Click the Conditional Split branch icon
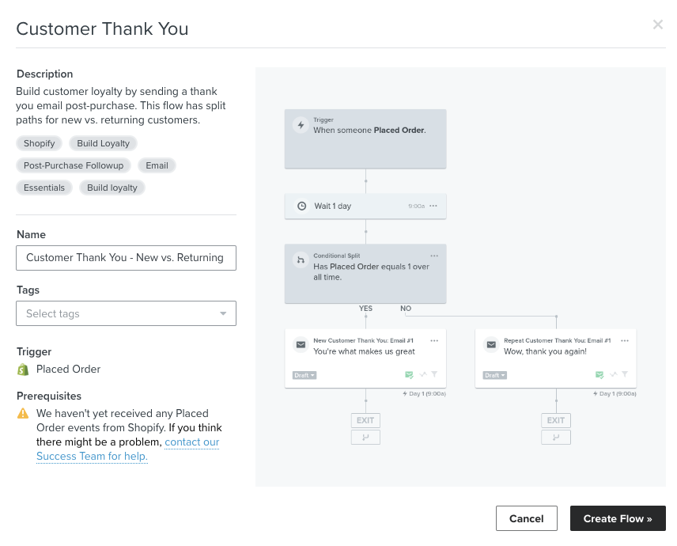 (301, 260)
